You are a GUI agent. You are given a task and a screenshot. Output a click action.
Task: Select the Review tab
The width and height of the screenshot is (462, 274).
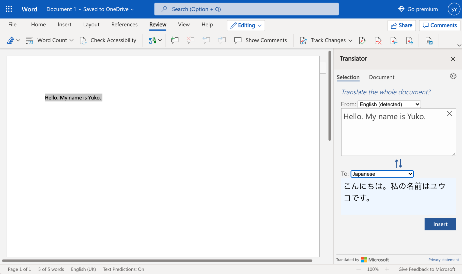point(158,25)
